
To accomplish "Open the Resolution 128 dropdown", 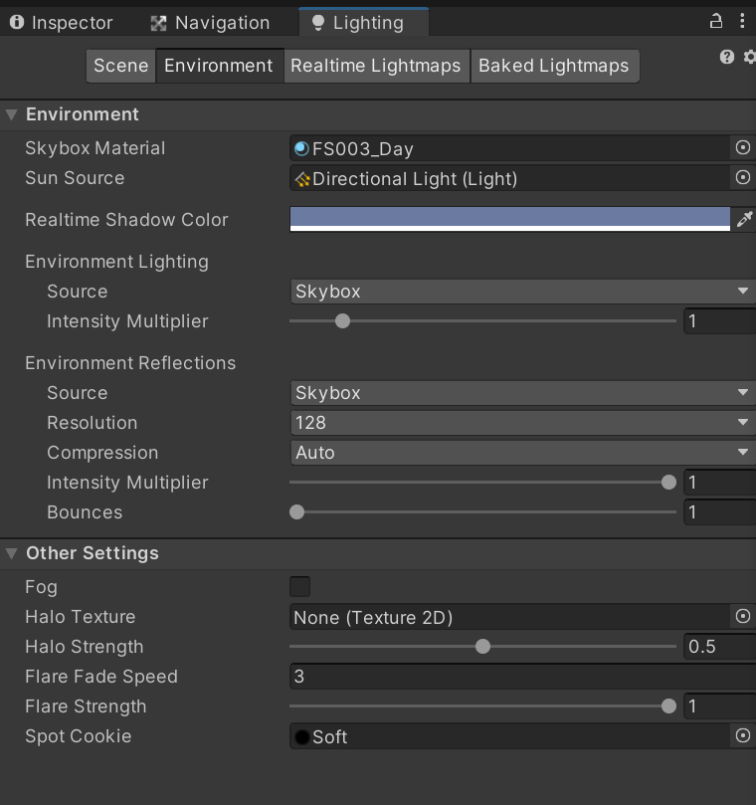I will coord(522,423).
